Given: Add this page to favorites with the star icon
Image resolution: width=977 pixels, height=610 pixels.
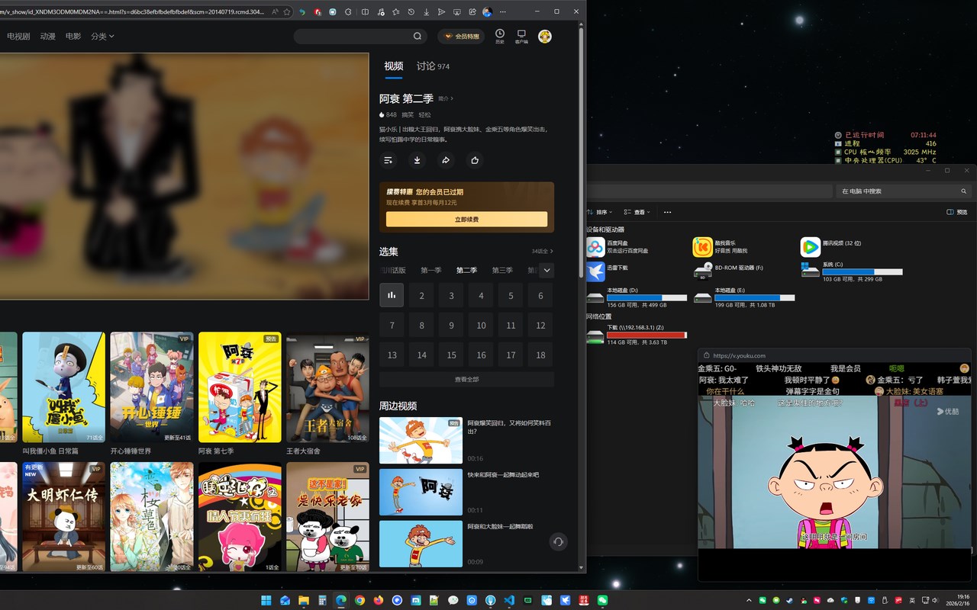Looking at the screenshot, I should [x=287, y=12].
